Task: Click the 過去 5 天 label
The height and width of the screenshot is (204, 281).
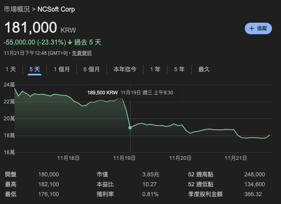Action: (88, 42)
